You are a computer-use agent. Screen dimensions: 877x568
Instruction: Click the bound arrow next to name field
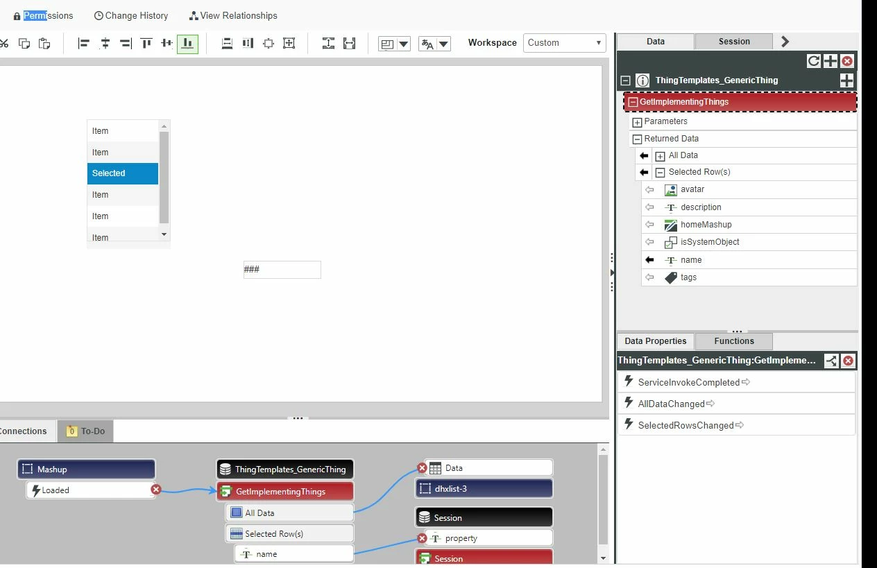(649, 260)
